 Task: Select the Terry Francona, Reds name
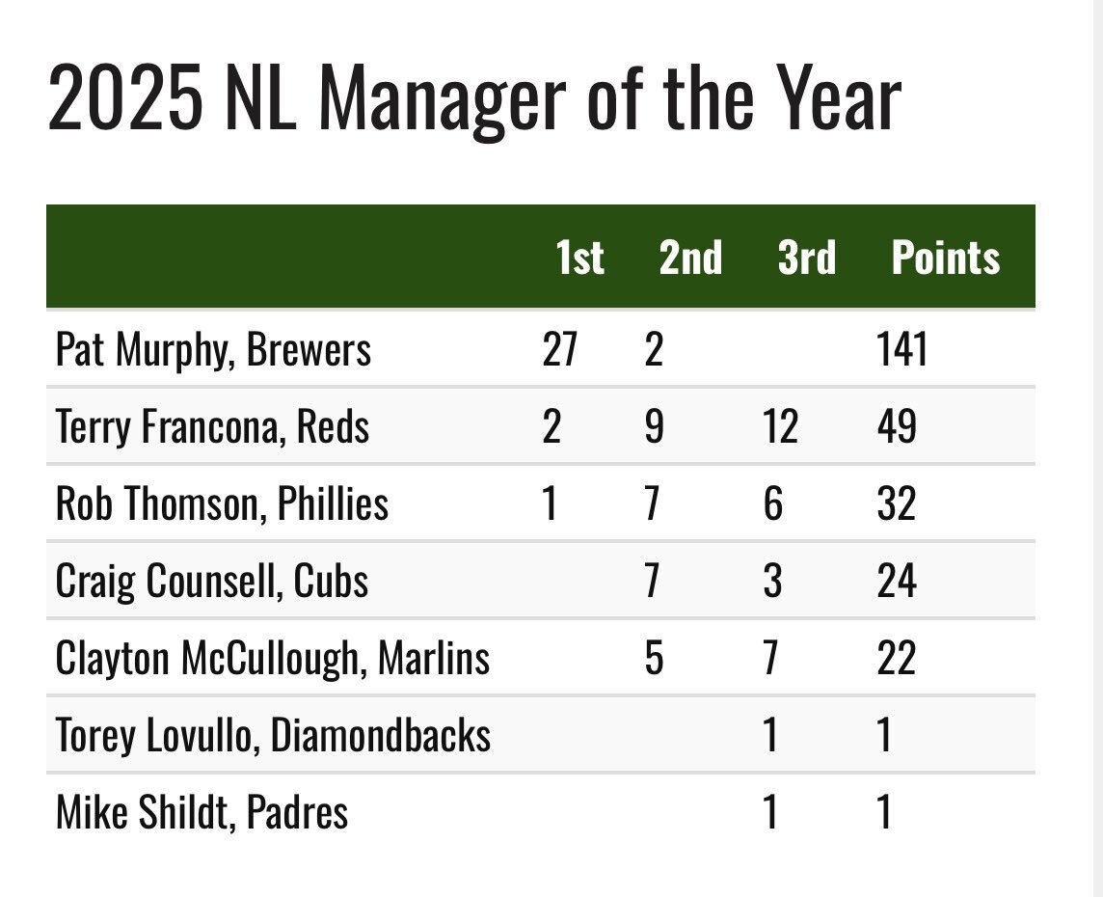coord(212,426)
